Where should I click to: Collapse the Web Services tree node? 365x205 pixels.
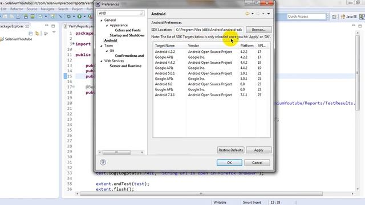pos(102,61)
